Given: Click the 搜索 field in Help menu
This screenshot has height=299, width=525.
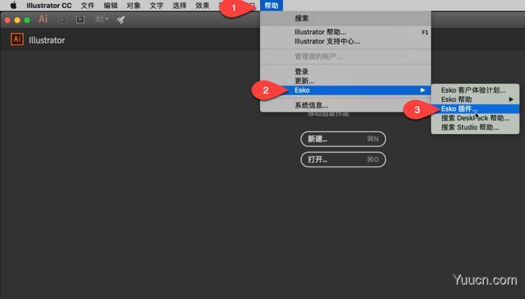Looking at the screenshot, I should (345, 18).
